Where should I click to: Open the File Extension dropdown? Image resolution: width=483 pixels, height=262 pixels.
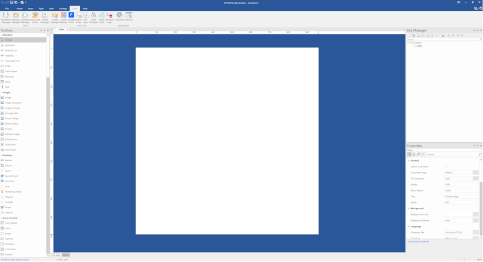tap(476, 179)
